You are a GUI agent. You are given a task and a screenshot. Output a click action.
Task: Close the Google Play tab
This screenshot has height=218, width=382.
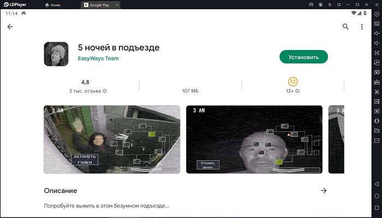[x=117, y=5]
